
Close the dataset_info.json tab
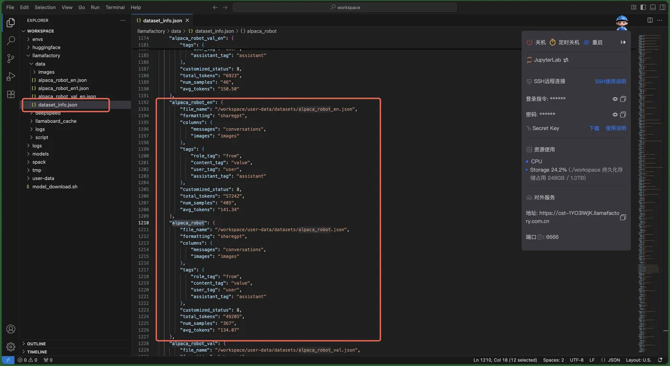188,21
